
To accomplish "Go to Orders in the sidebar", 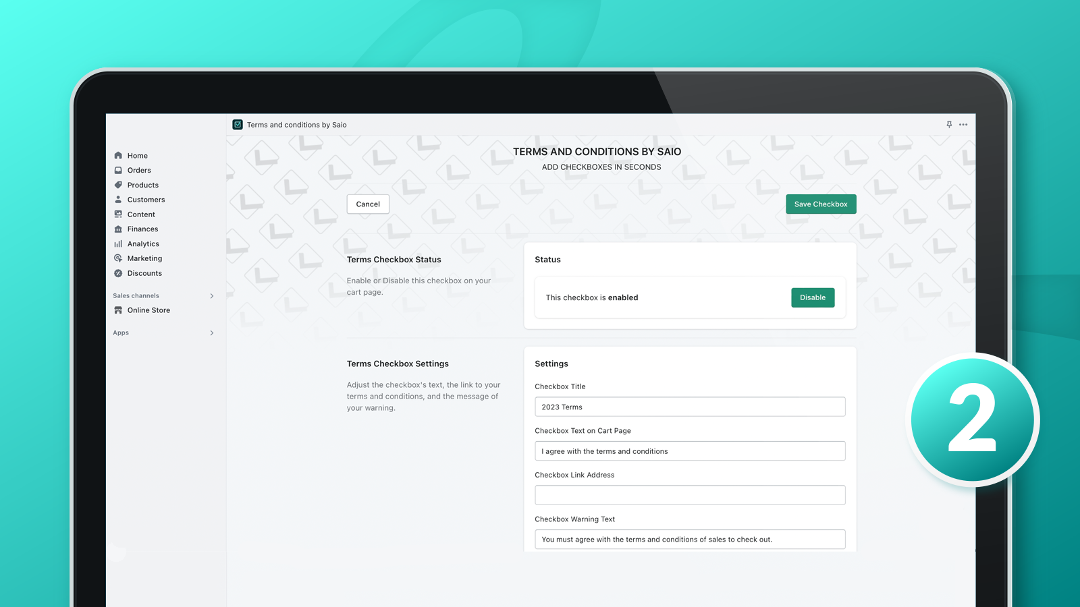I will [x=139, y=171].
